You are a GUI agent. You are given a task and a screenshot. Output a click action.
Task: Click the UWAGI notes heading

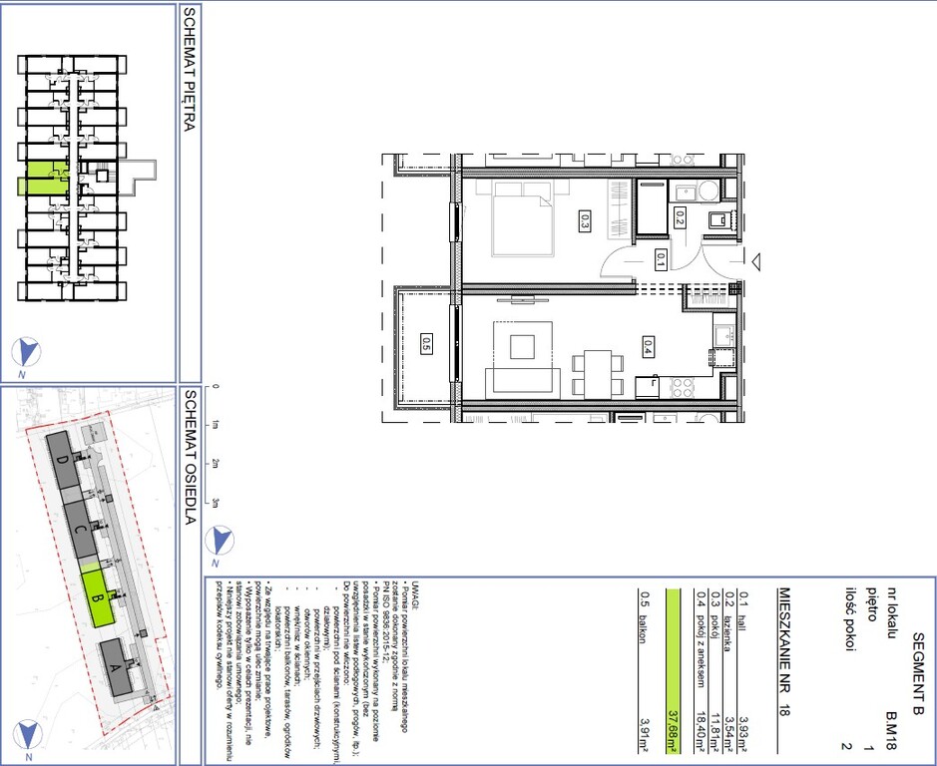(x=416, y=593)
